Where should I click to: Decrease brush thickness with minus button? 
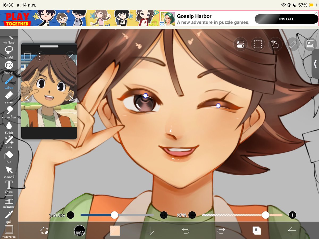point(70,215)
